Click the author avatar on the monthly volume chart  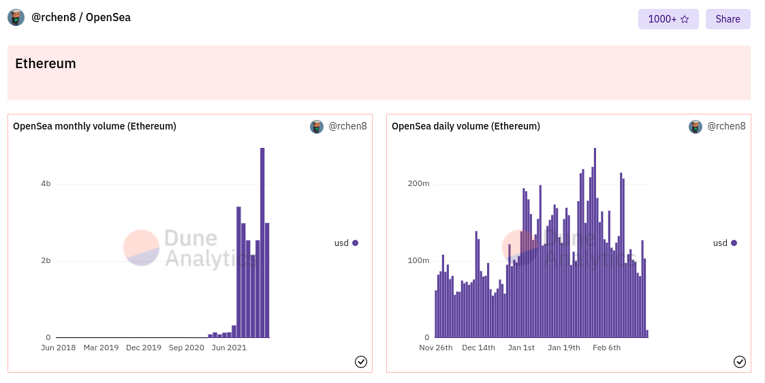click(x=317, y=127)
